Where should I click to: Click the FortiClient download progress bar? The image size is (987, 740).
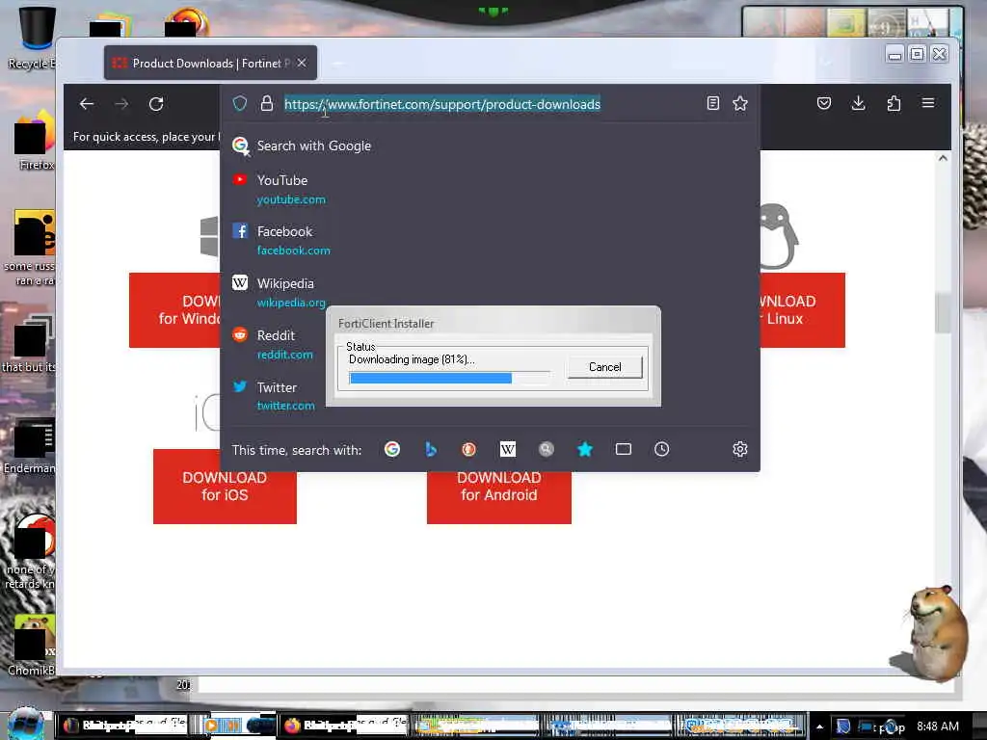click(449, 378)
